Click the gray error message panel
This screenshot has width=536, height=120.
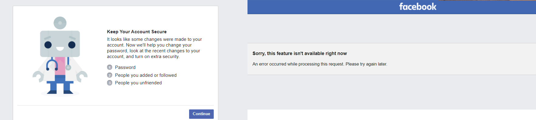[392, 59]
